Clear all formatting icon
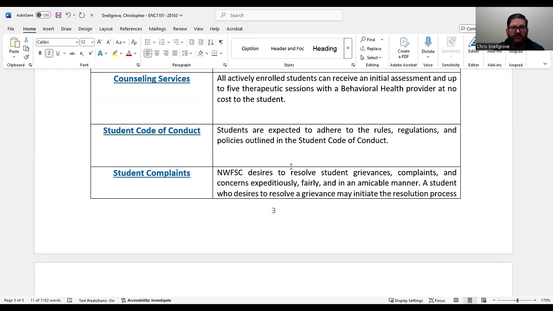Image resolution: width=553 pixels, height=311 pixels. [134, 42]
